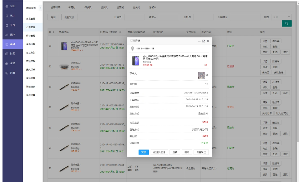
Task: Click 关闭订单 for order row 62
Action: tap(267, 113)
